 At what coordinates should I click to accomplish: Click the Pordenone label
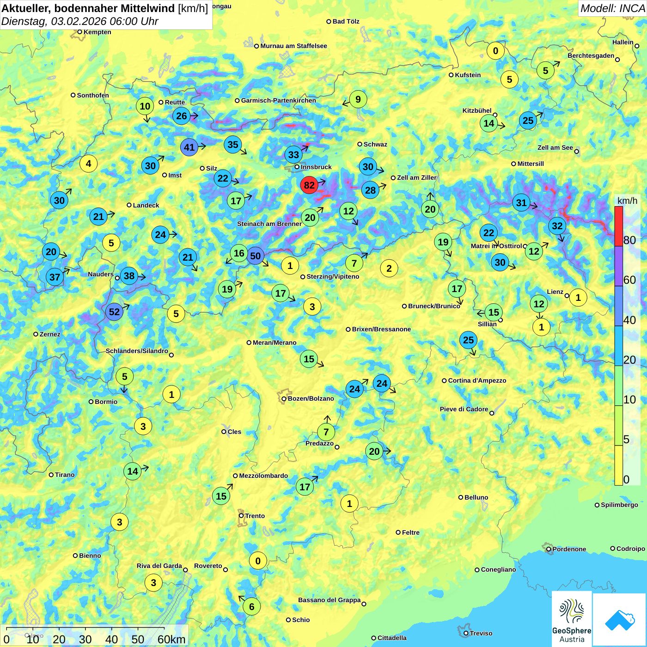coord(569,549)
